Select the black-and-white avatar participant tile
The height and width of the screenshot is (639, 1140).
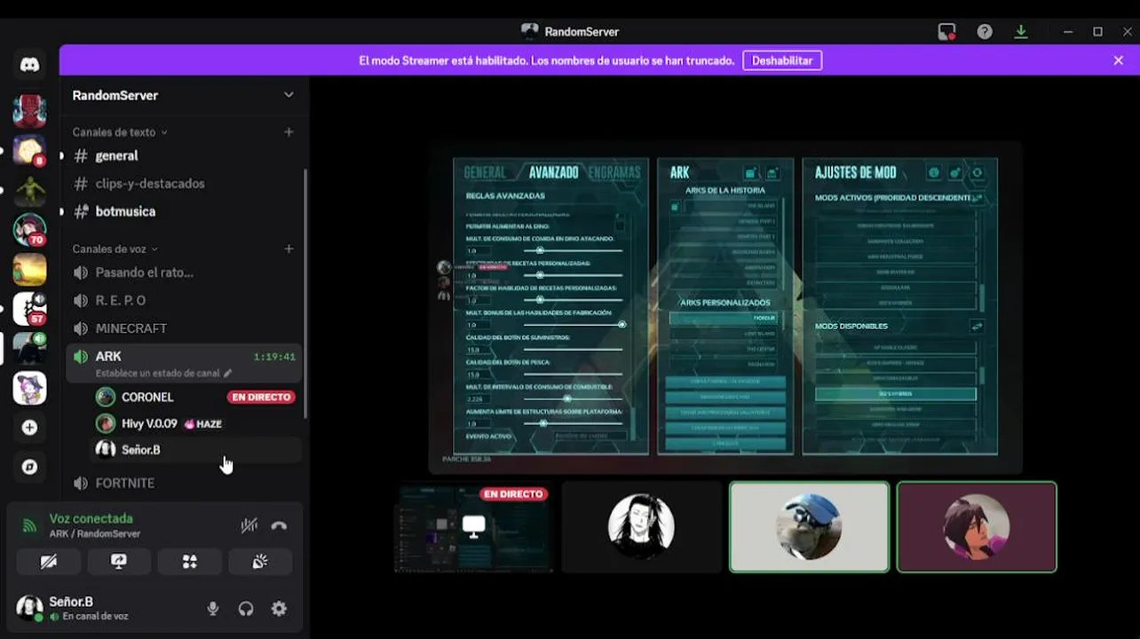[641, 527]
